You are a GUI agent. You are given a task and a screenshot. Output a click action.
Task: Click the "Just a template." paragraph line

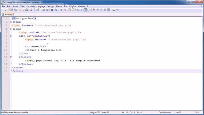pyautogui.click(x=43, y=50)
